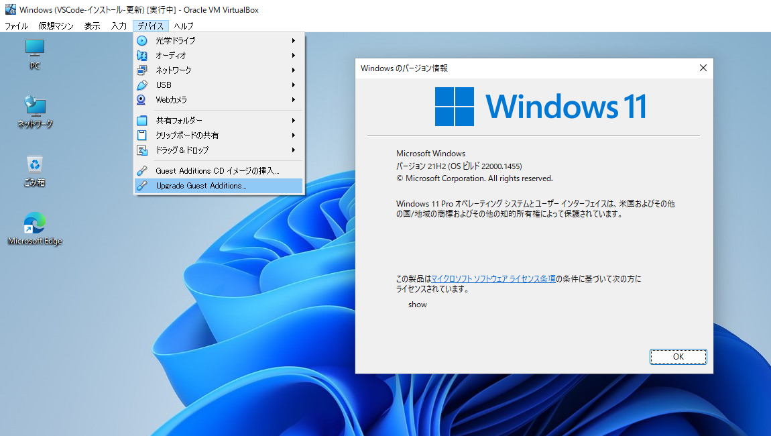Open the ファイル menu
The height and width of the screenshot is (436, 771).
(x=16, y=26)
